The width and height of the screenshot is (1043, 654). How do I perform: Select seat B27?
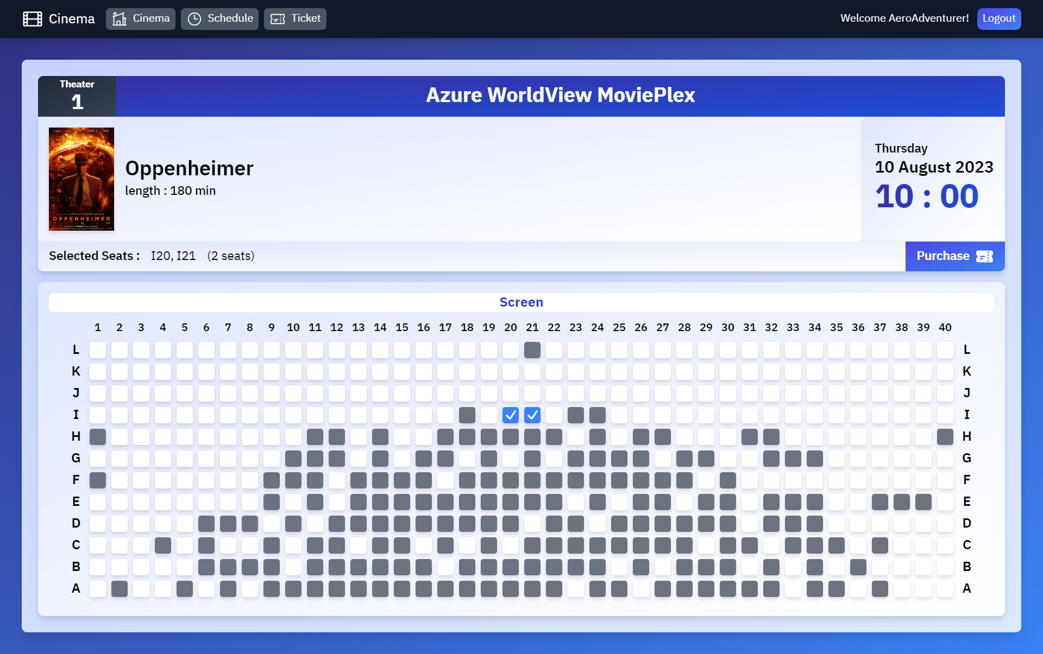tap(663, 567)
